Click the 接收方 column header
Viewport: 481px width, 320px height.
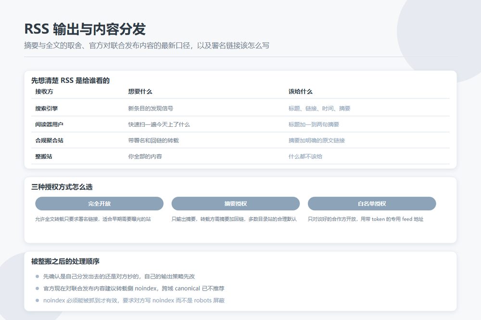[44, 91]
